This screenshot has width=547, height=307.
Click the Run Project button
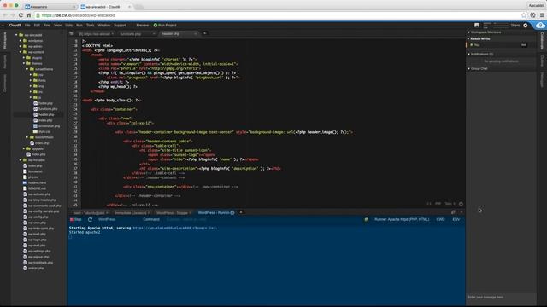pyautogui.click(x=165, y=25)
